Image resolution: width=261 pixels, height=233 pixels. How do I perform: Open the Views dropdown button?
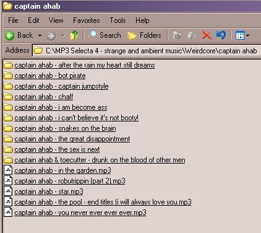pos(242,35)
